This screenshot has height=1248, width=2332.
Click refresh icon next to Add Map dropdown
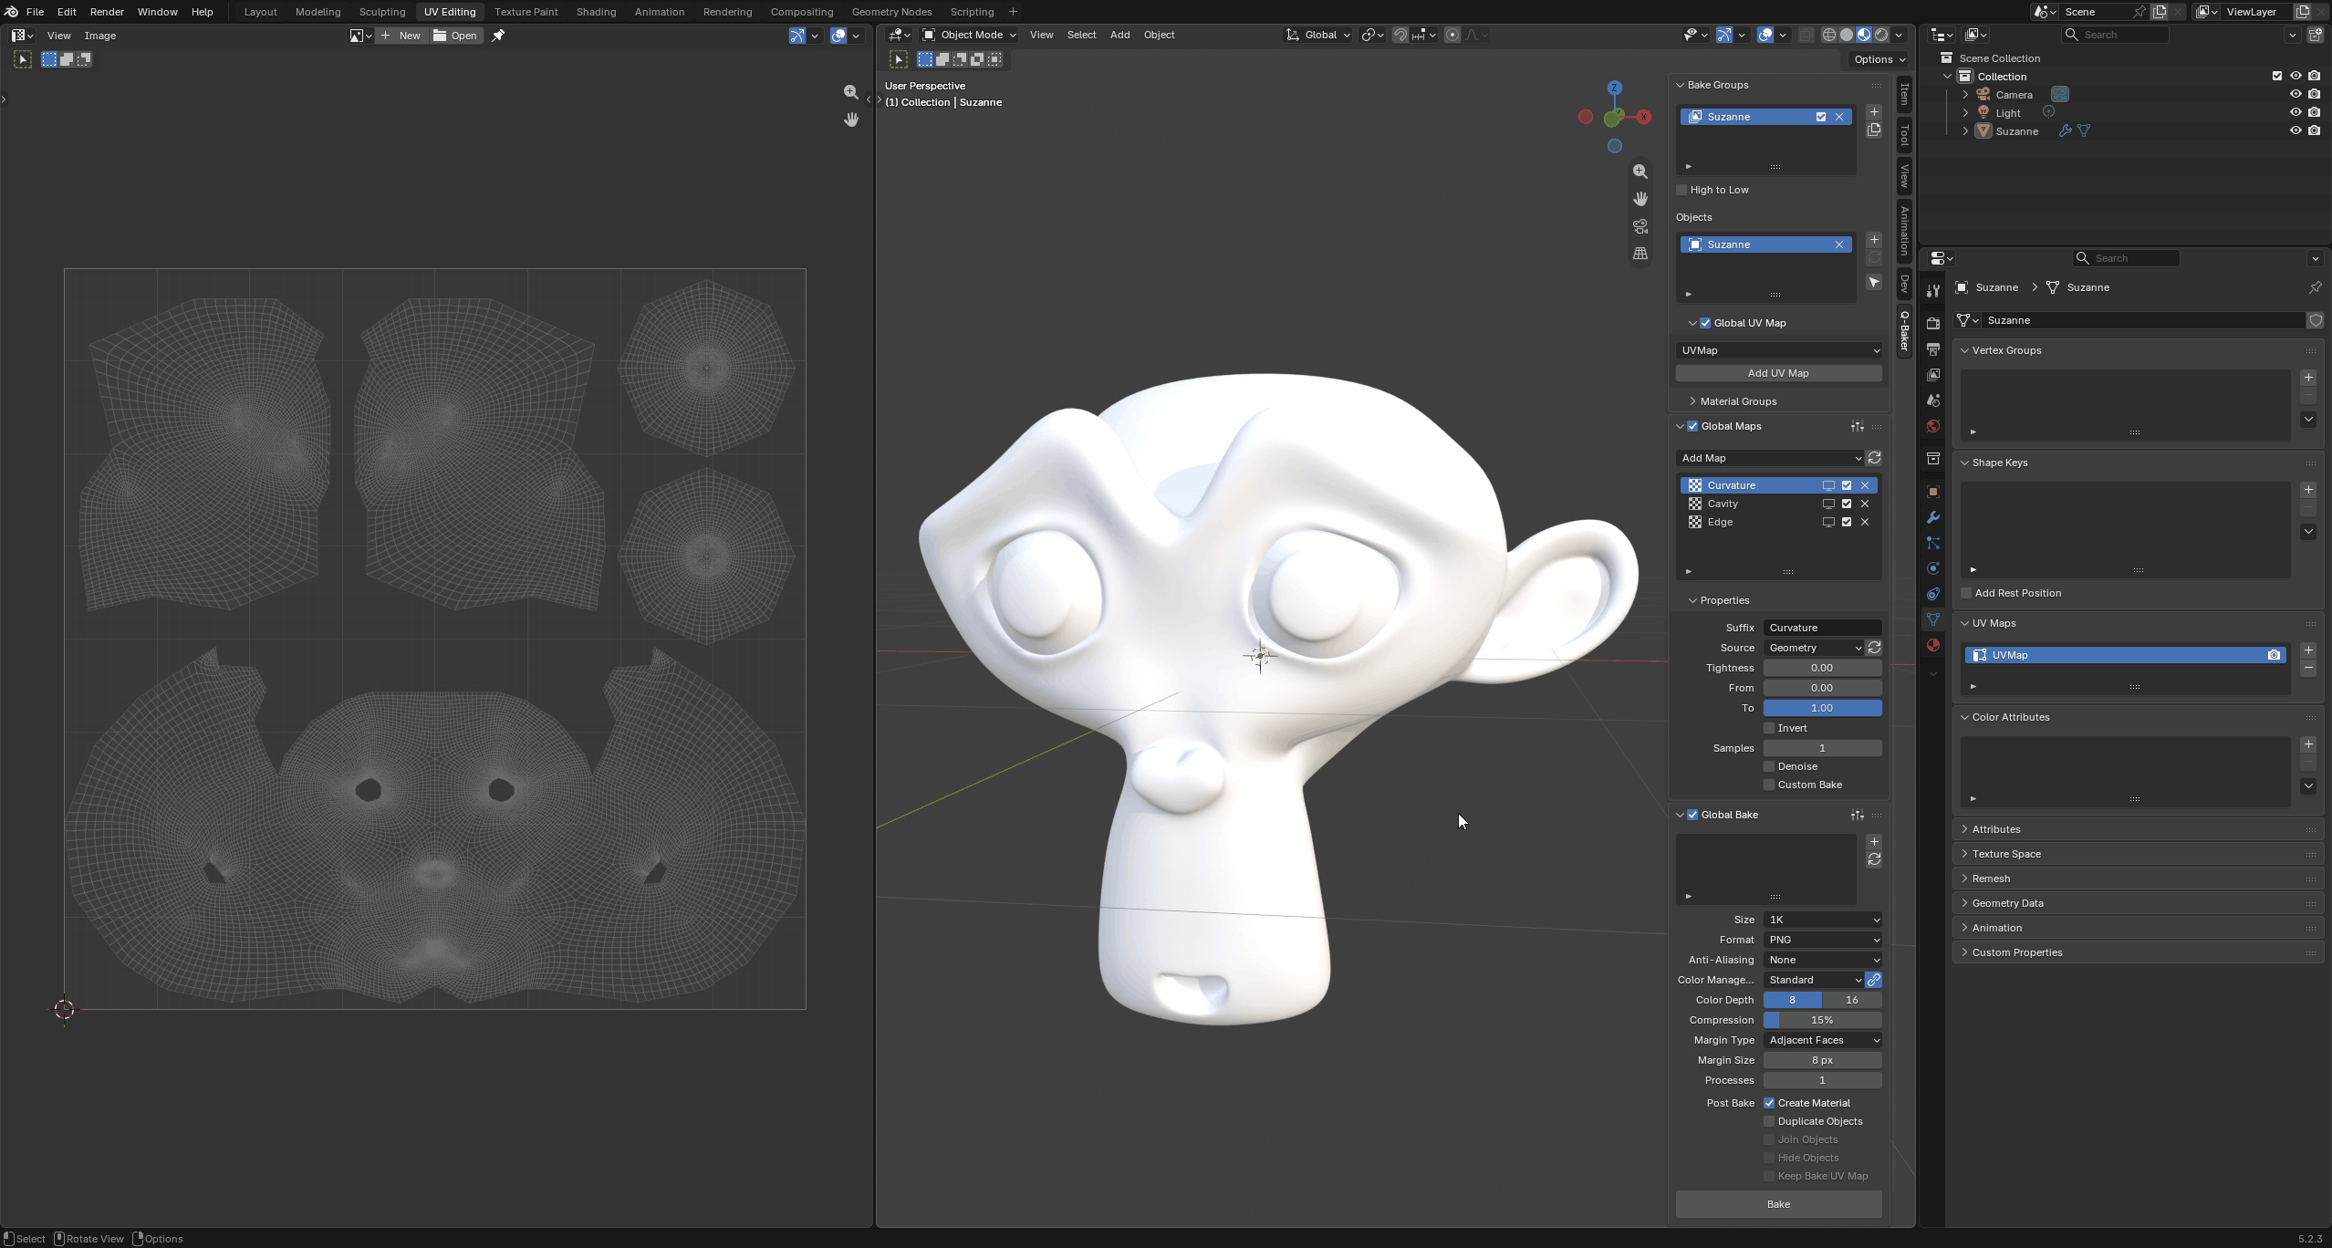click(x=1874, y=458)
